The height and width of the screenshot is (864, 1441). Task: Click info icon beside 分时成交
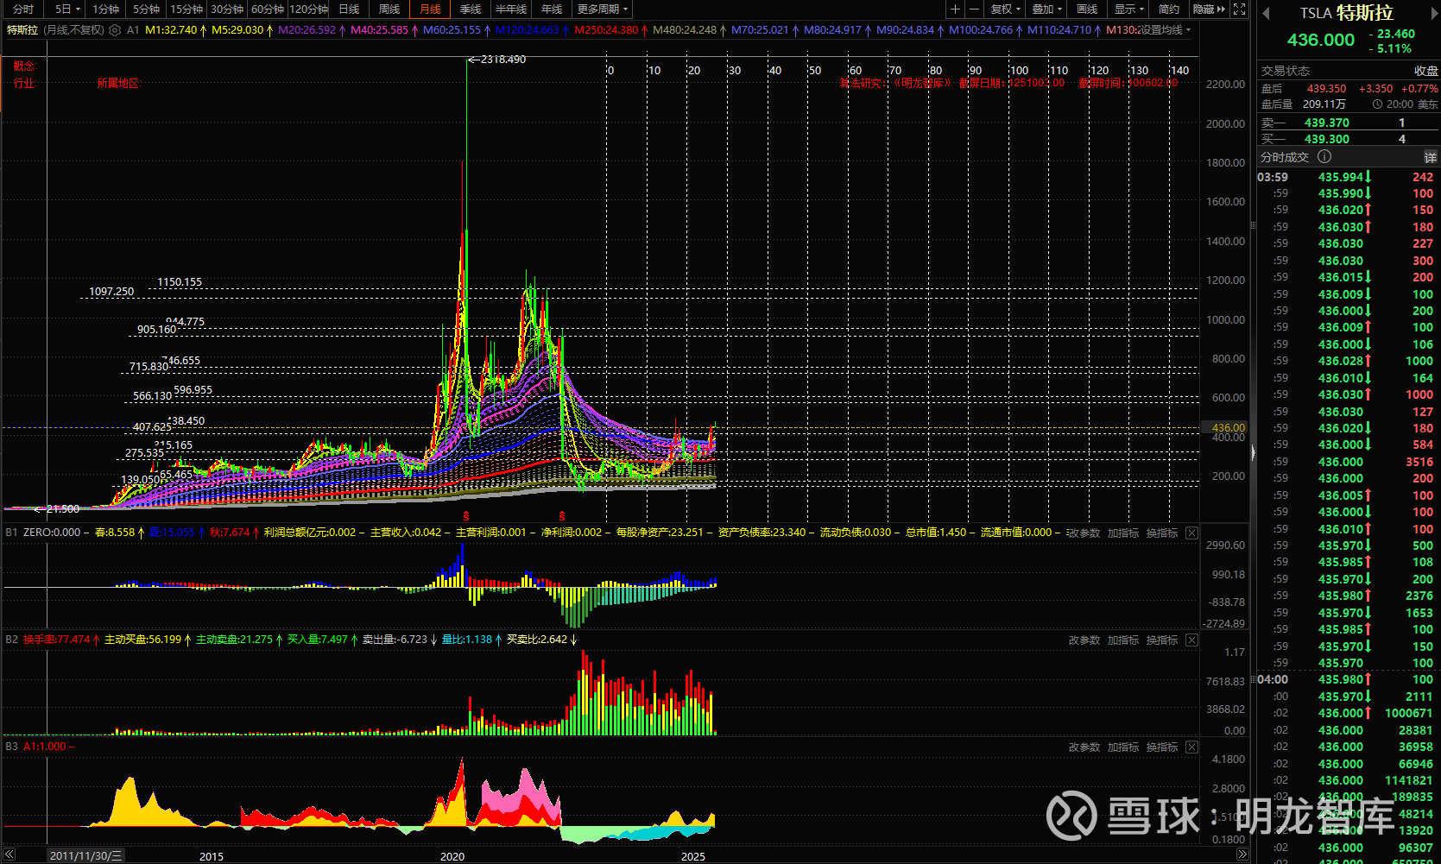point(1324,157)
